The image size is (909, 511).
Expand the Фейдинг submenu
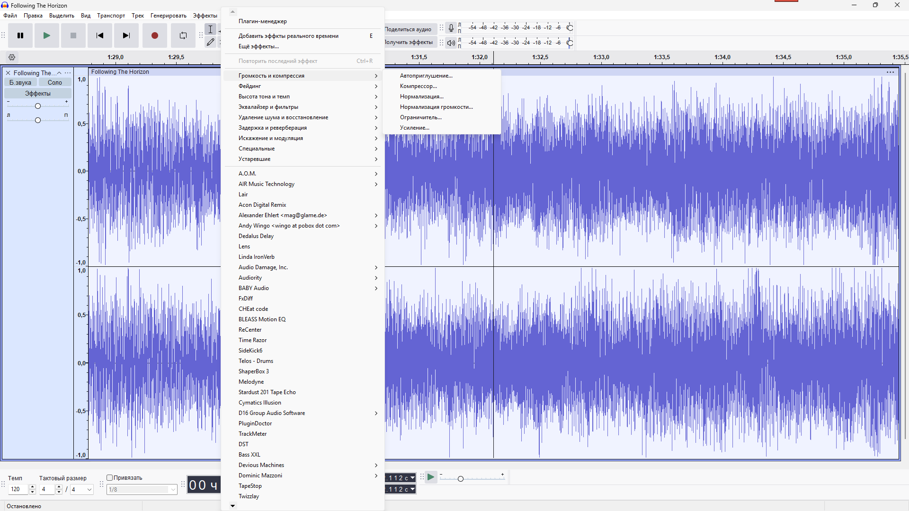(x=302, y=86)
